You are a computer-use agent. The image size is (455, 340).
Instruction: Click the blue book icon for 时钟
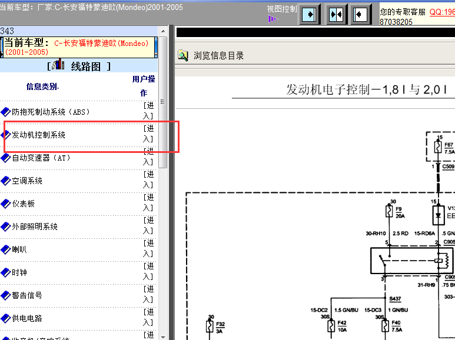[5, 272]
